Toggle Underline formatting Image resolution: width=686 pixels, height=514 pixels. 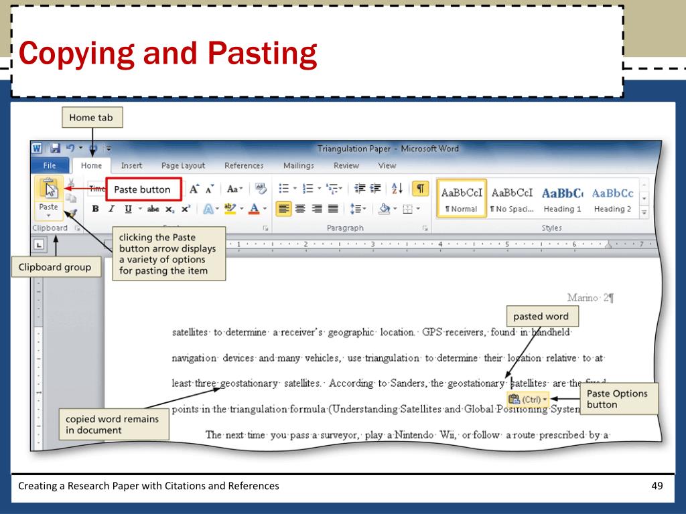click(x=128, y=209)
